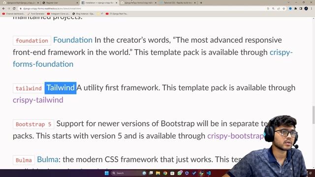Screen dimensions: 315x177
Task: Follow the crispy-bootstrap5 link
Action: pyautogui.click(x=235, y=136)
